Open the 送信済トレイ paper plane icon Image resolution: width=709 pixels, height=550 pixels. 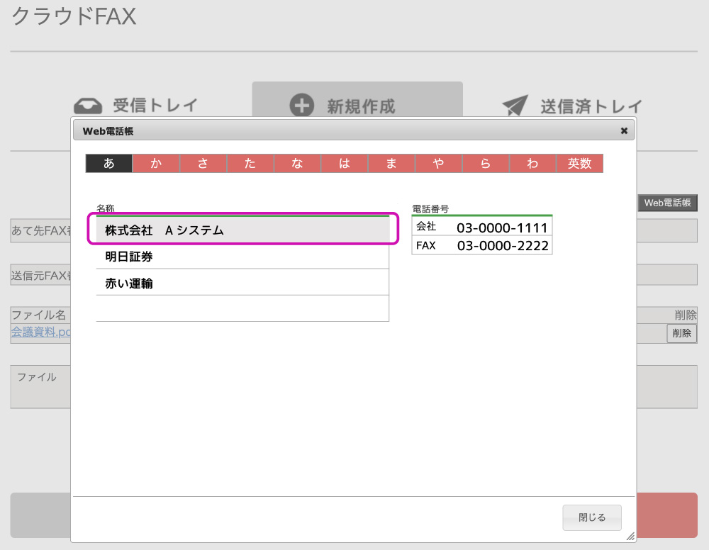click(515, 106)
